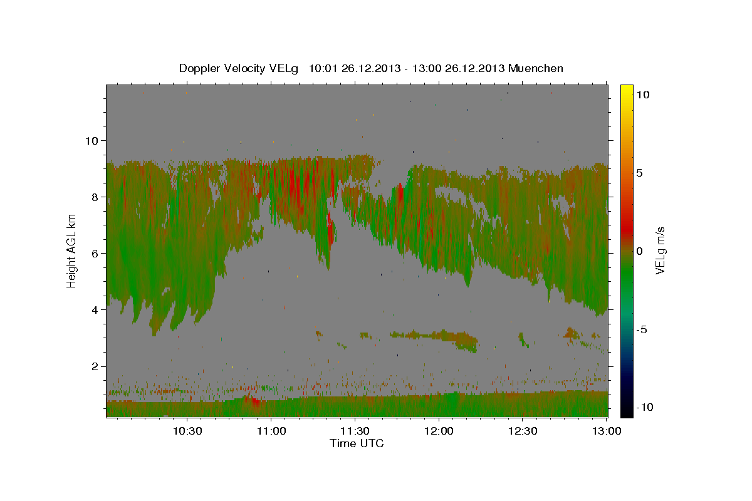
Task: Click the 13:00 time tick label
Action: pos(607,431)
